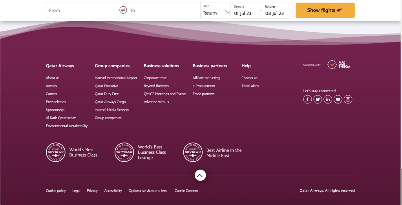402x205 pixels.
Task: Open the Qatar Executive link
Action: 106,86
